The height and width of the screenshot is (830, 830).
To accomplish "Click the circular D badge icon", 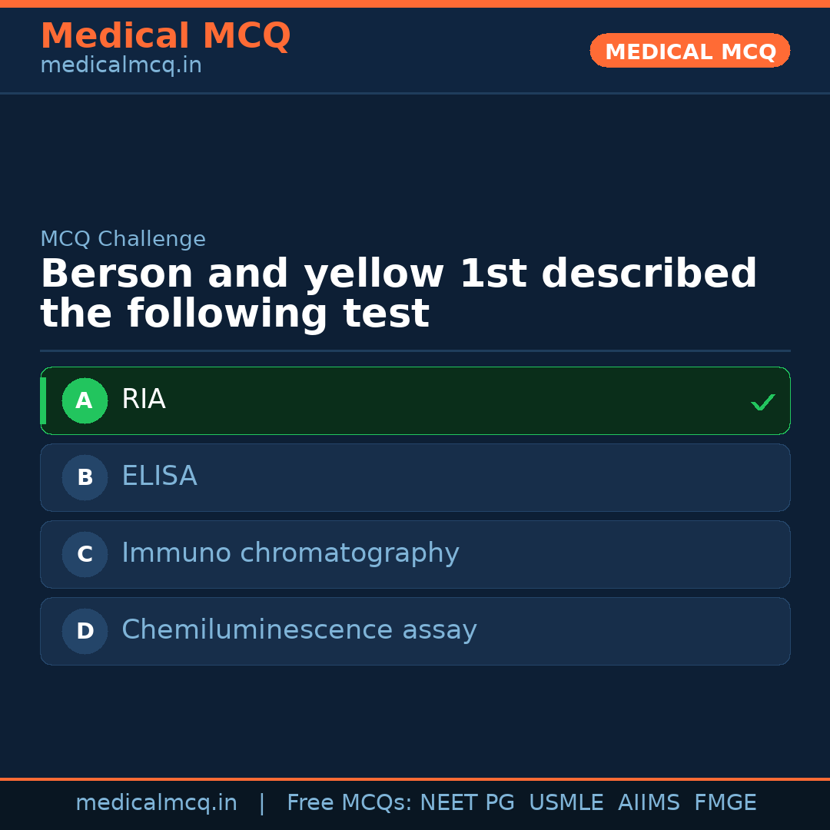I will 85,631.
